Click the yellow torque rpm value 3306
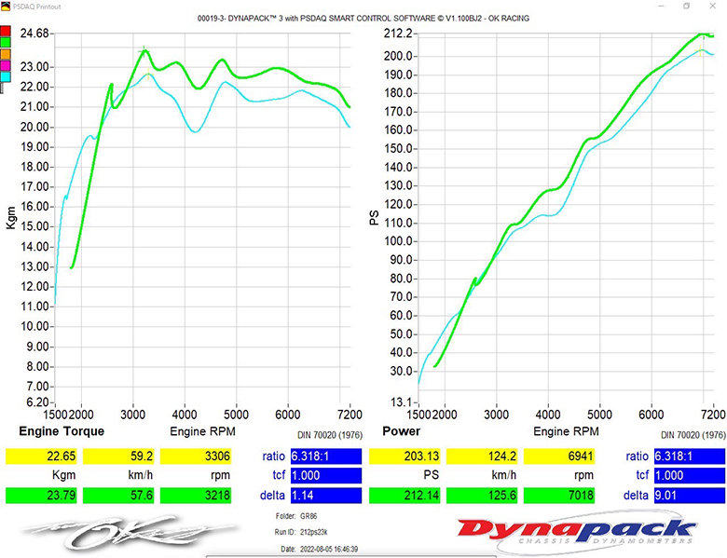The height and width of the screenshot is (558, 727). [196, 456]
